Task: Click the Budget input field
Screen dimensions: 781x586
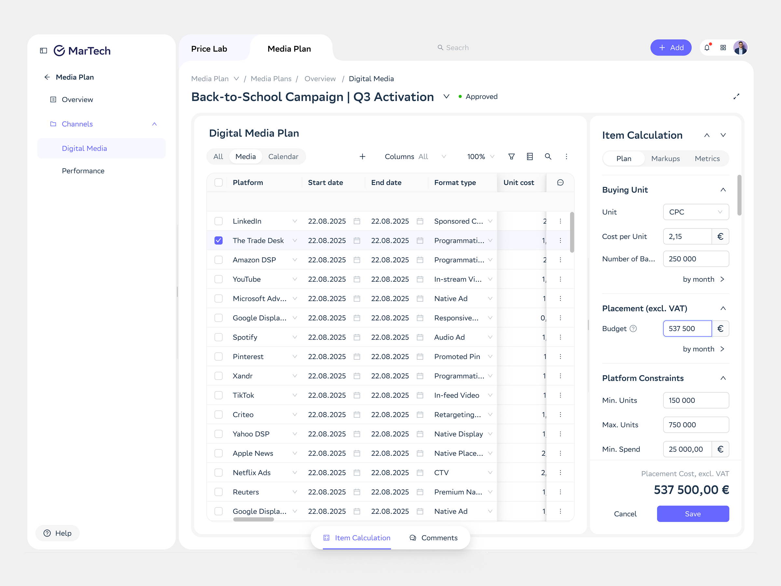Action: tap(687, 329)
